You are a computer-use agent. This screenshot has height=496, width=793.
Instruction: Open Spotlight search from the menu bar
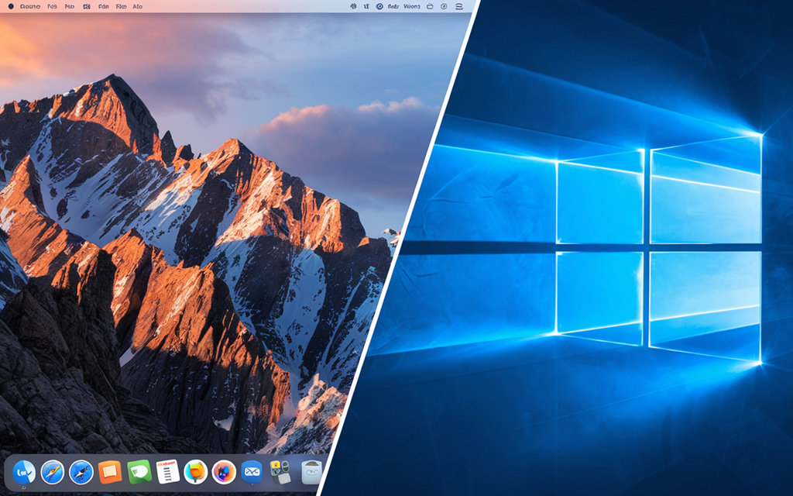pos(444,6)
